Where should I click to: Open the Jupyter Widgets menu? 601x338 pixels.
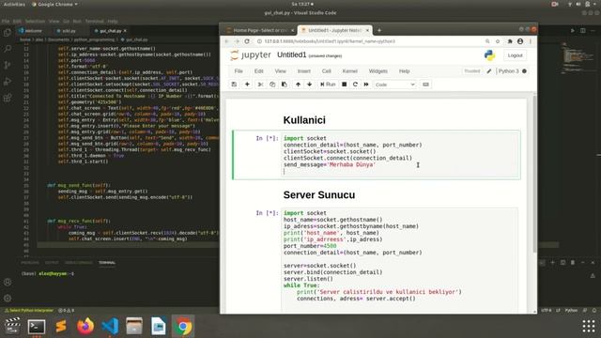point(378,71)
